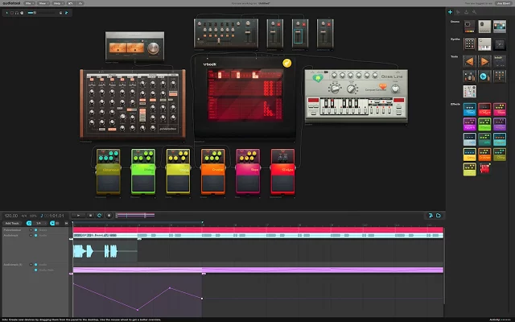Screen dimensions: 515x322
Task: Expand the first Audiotrack arrow
Action: click(31, 235)
